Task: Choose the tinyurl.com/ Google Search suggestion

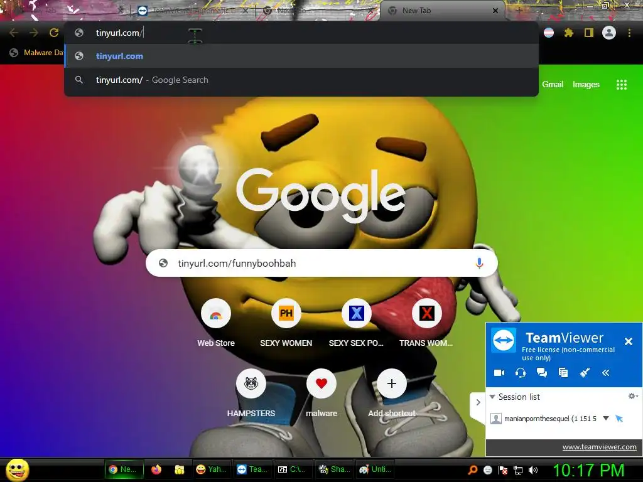Action: tap(301, 80)
